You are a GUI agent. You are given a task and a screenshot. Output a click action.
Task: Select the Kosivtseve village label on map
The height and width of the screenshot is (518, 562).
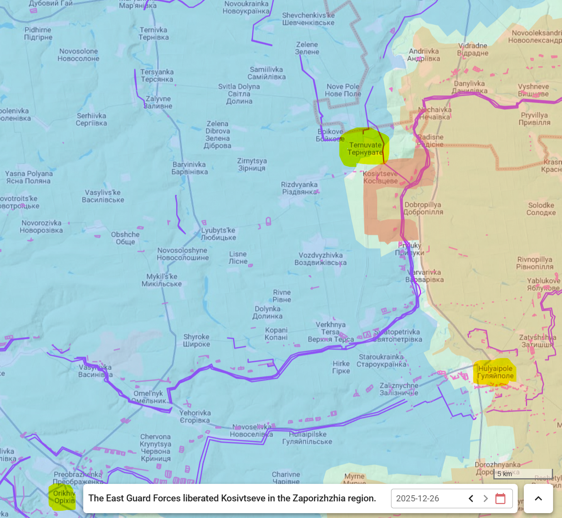pos(380,177)
